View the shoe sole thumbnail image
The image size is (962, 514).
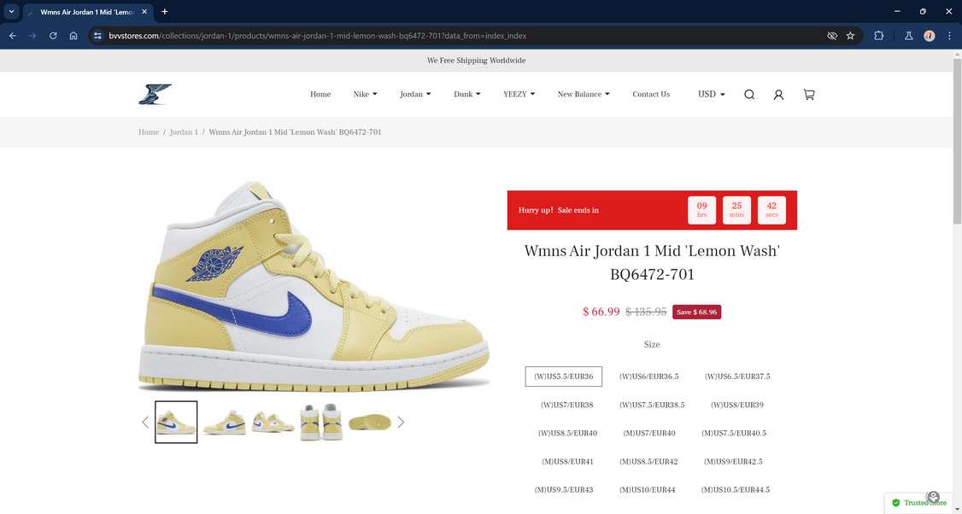coord(370,422)
